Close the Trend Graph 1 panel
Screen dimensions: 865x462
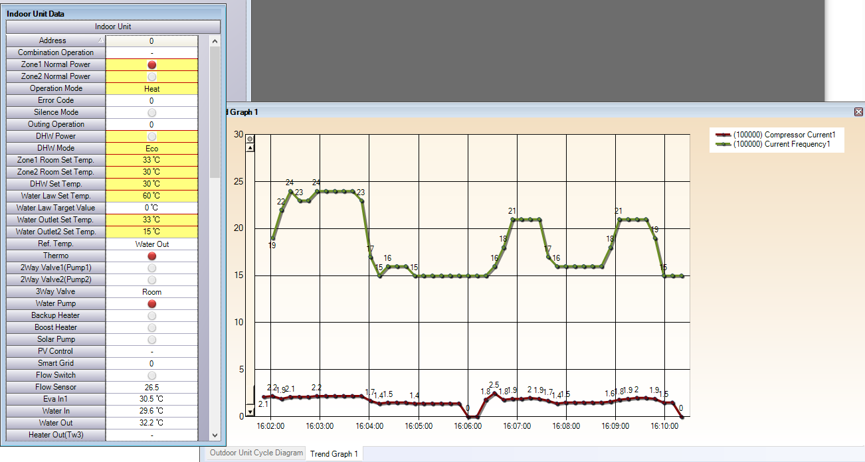click(x=858, y=112)
